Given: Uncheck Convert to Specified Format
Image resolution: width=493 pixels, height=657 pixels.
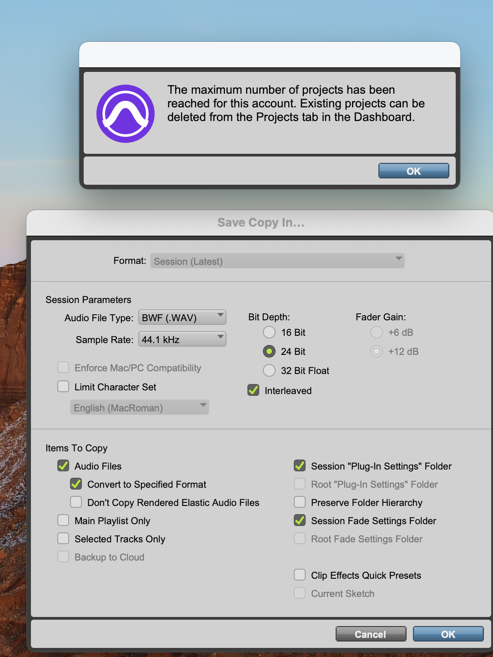Looking at the screenshot, I should (x=76, y=484).
